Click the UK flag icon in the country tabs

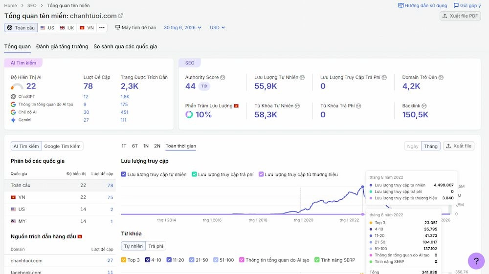point(63,28)
